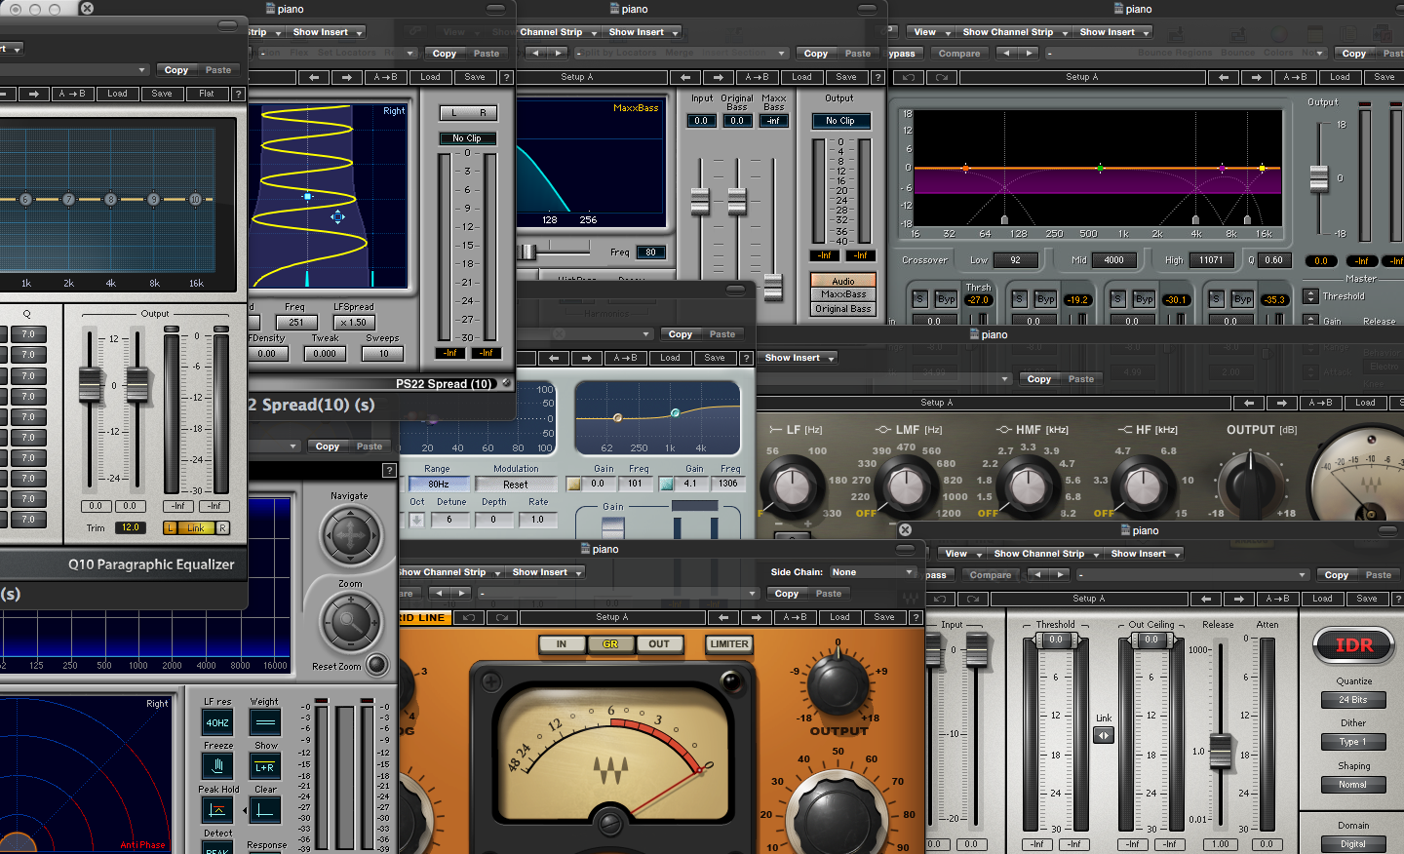Open the help question mark in PS22 Spread

[506, 77]
